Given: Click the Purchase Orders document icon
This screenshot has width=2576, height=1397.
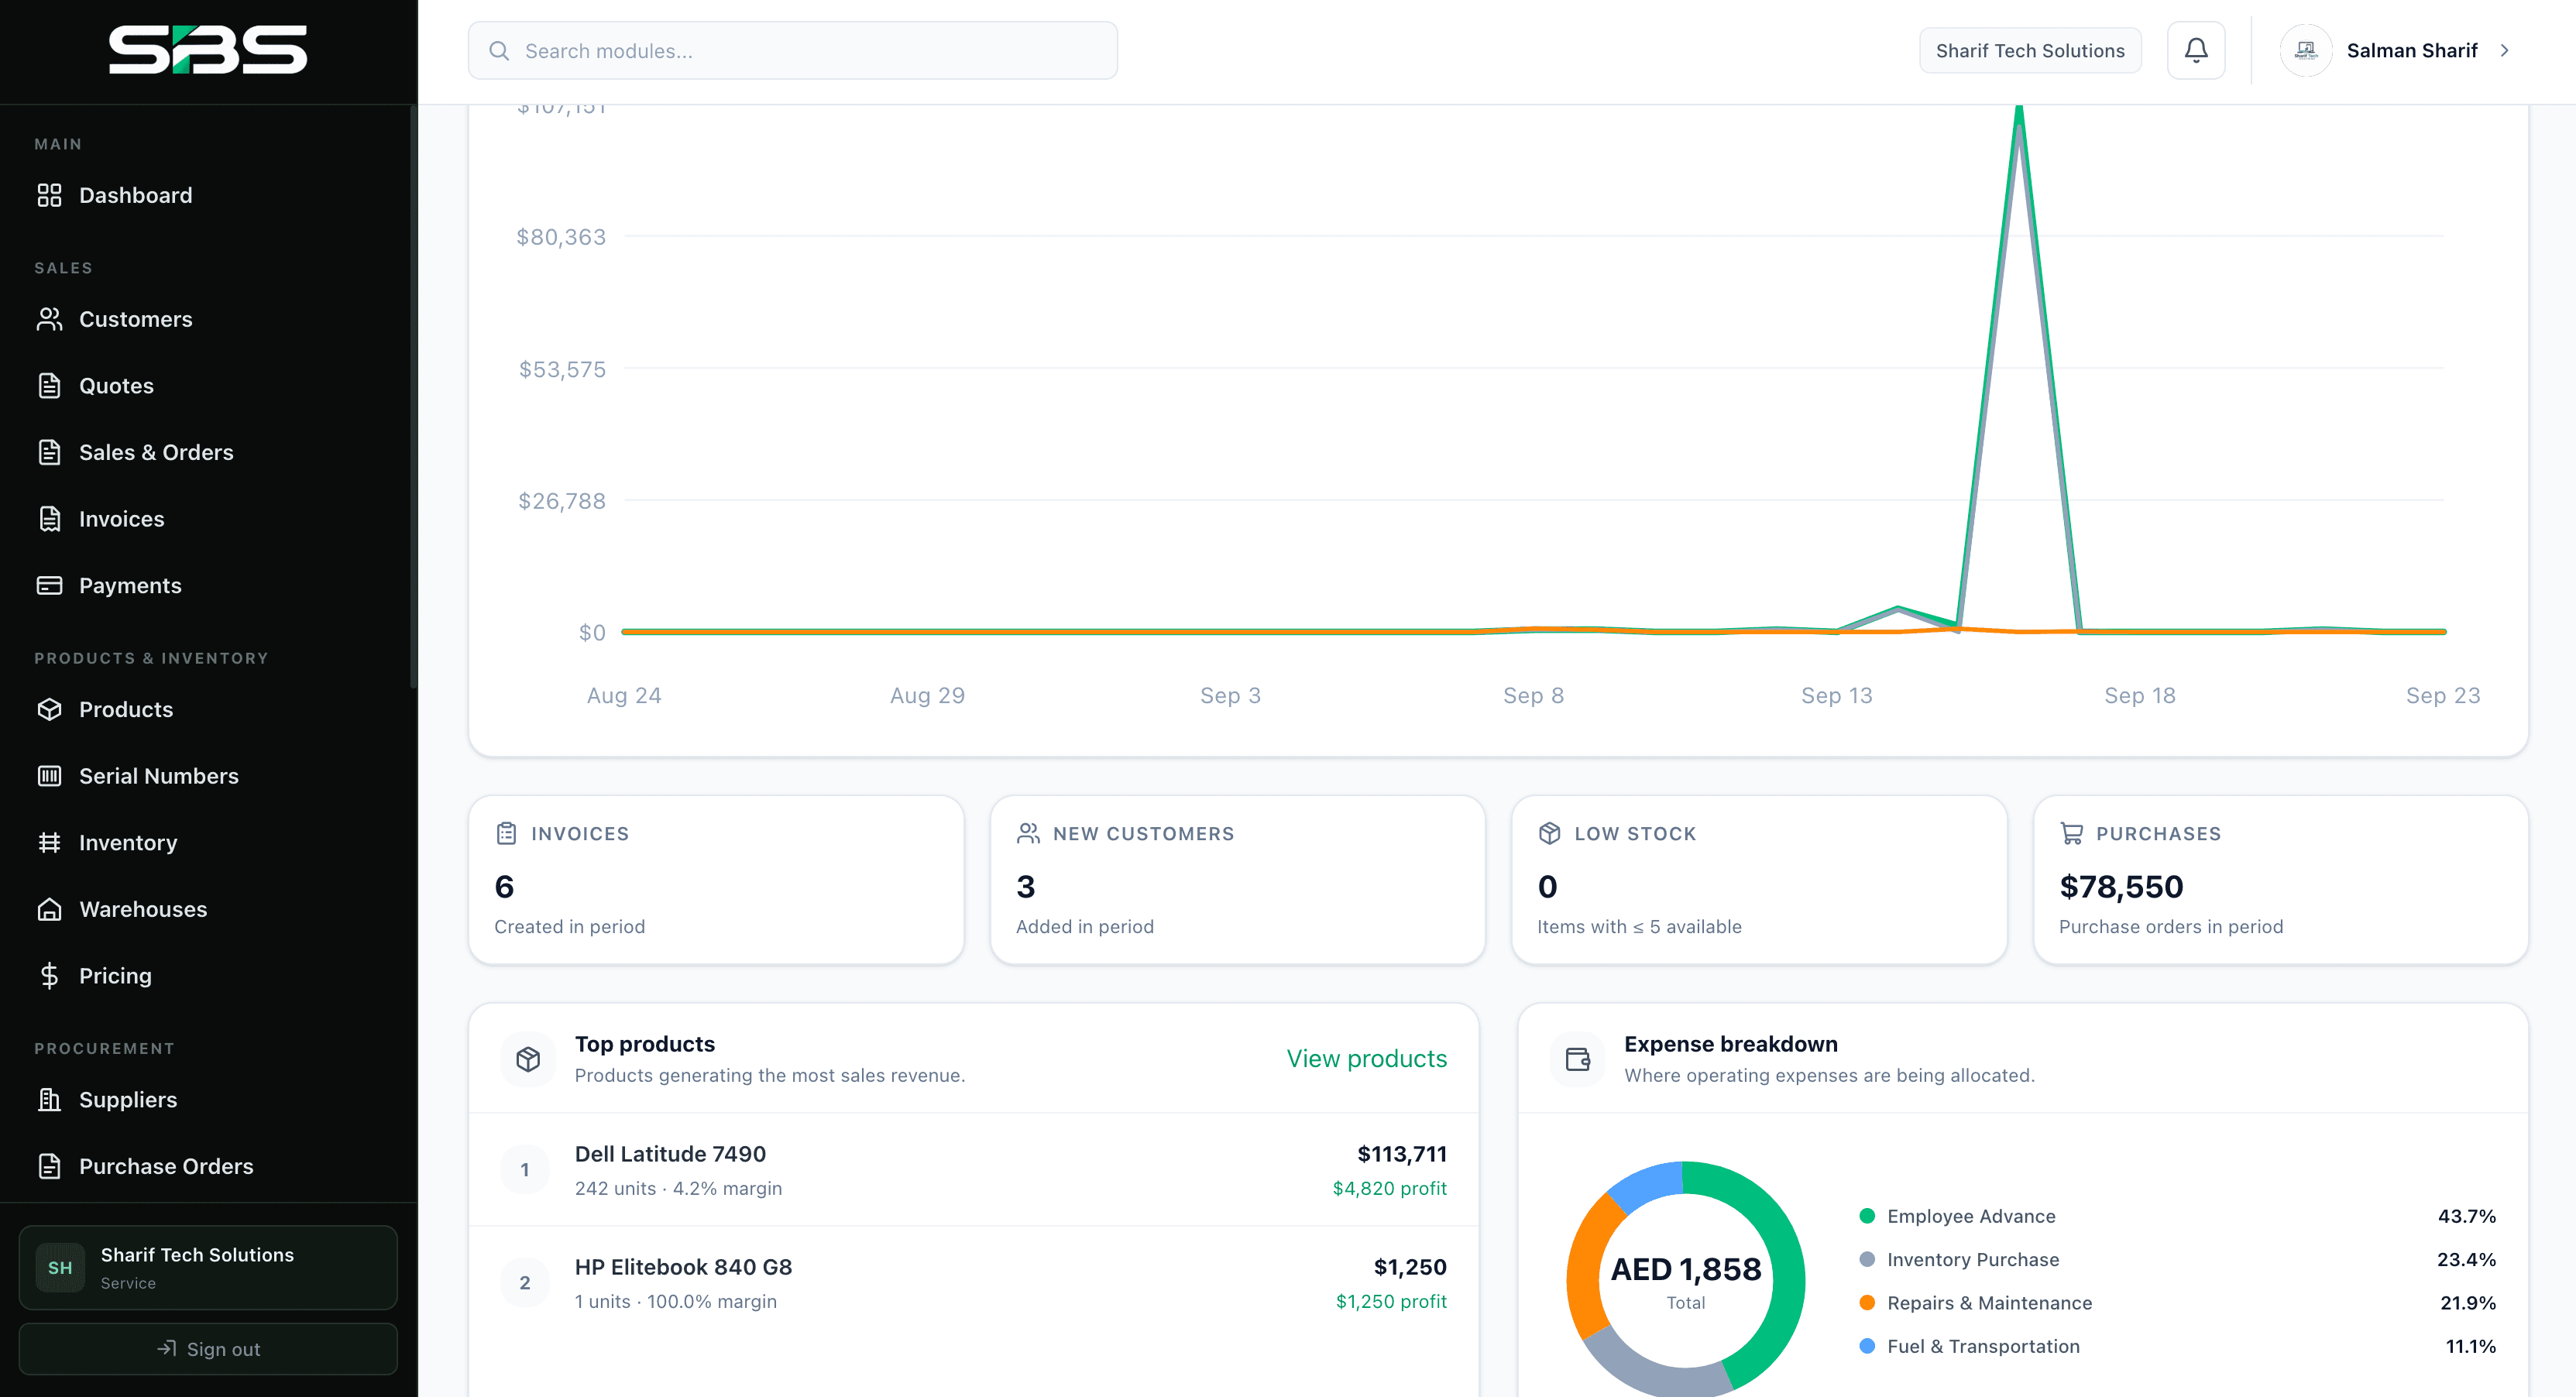Looking at the screenshot, I should (49, 1166).
